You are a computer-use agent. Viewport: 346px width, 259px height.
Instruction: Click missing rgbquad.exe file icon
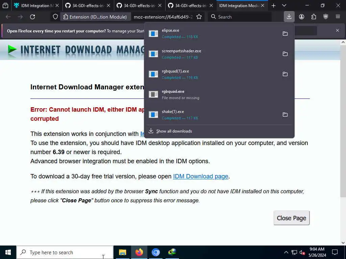click(153, 94)
